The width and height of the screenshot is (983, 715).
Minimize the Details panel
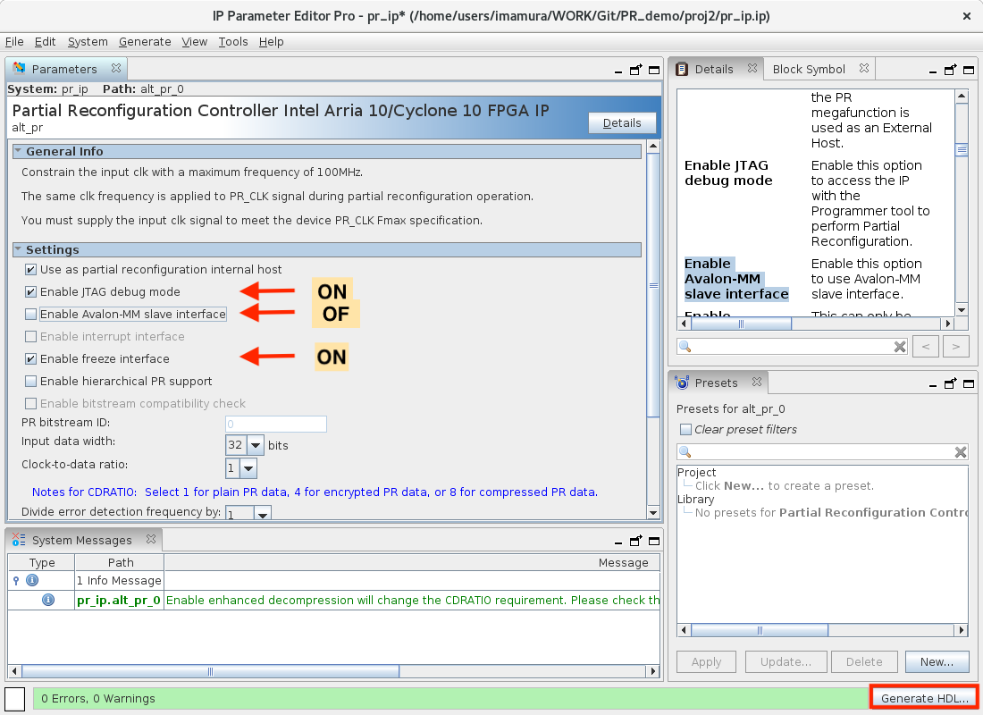coord(933,71)
